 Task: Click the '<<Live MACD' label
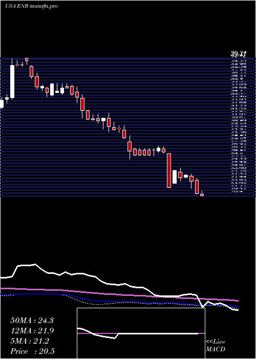coord(216,345)
